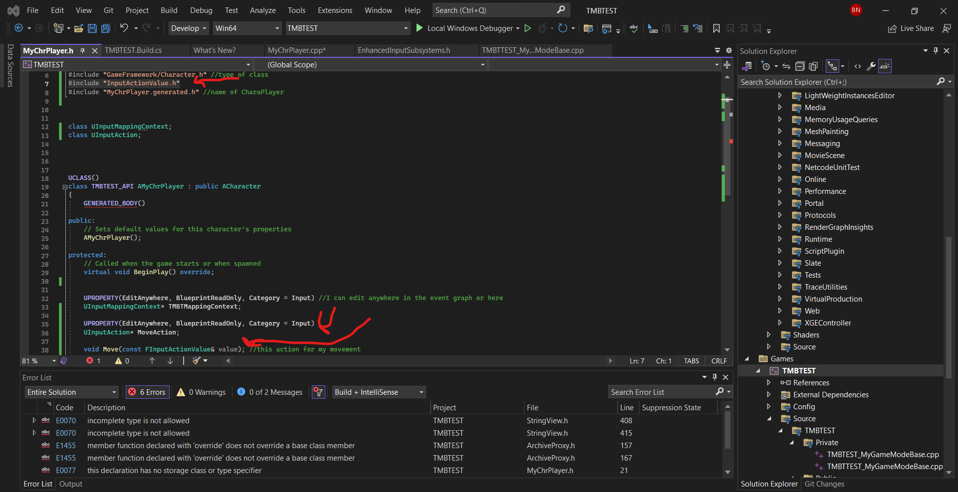This screenshot has width=958, height=492.
Task: Click the Open File folder icon
Action: [78, 28]
